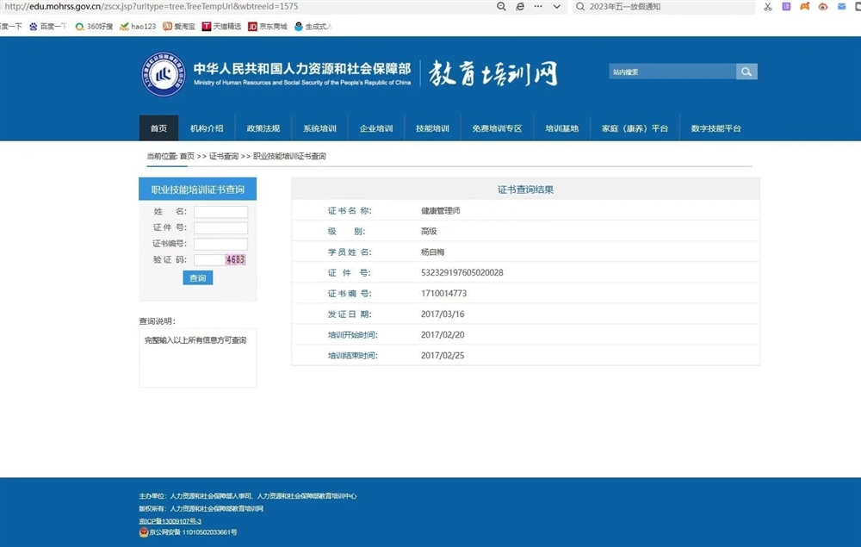The height and width of the screenshot is (547, 861).
Task: Click the IE compatibility mode icon
Action: (519, 7)
